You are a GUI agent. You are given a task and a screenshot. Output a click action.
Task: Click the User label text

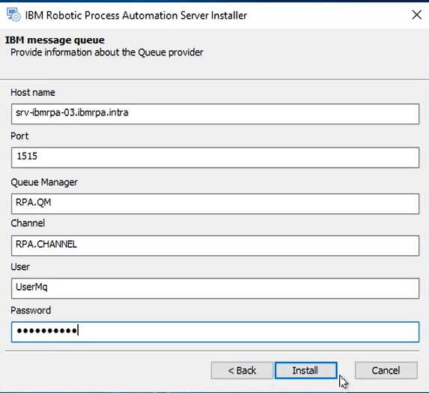coord(20,266)
